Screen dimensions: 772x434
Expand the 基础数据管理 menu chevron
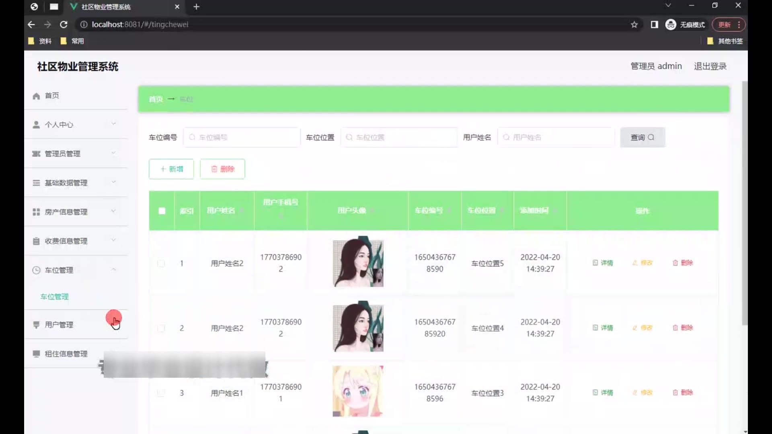point(113,182)
